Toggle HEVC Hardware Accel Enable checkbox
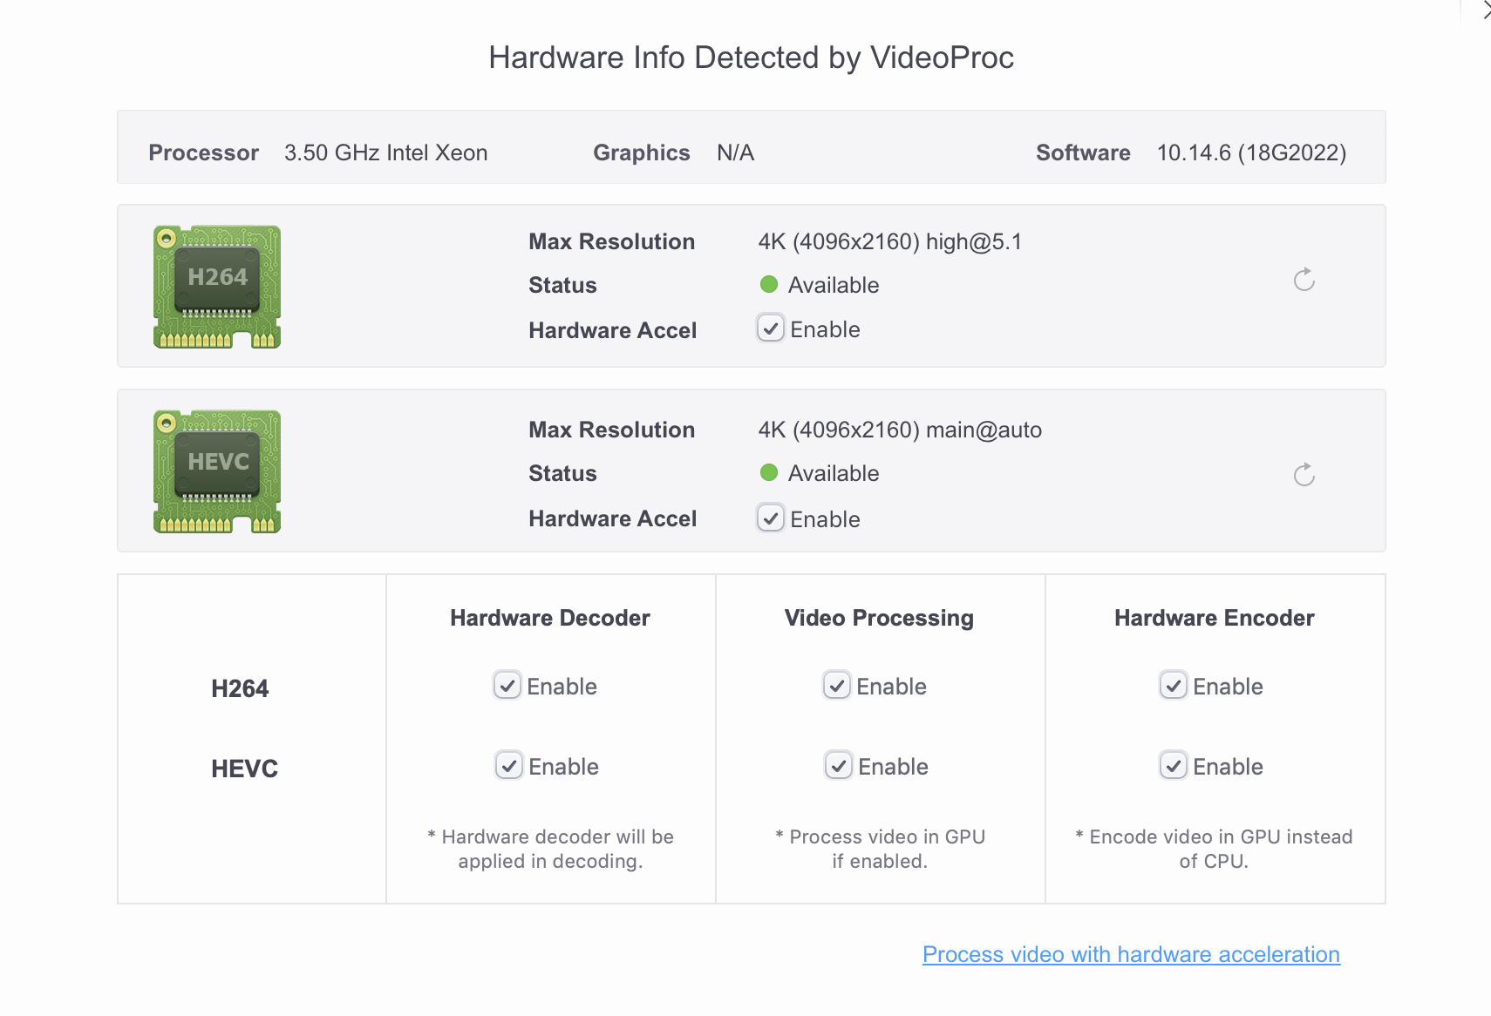Image resolution: width=1491 pixels, height=1016 pixels. tap(771, 518)
